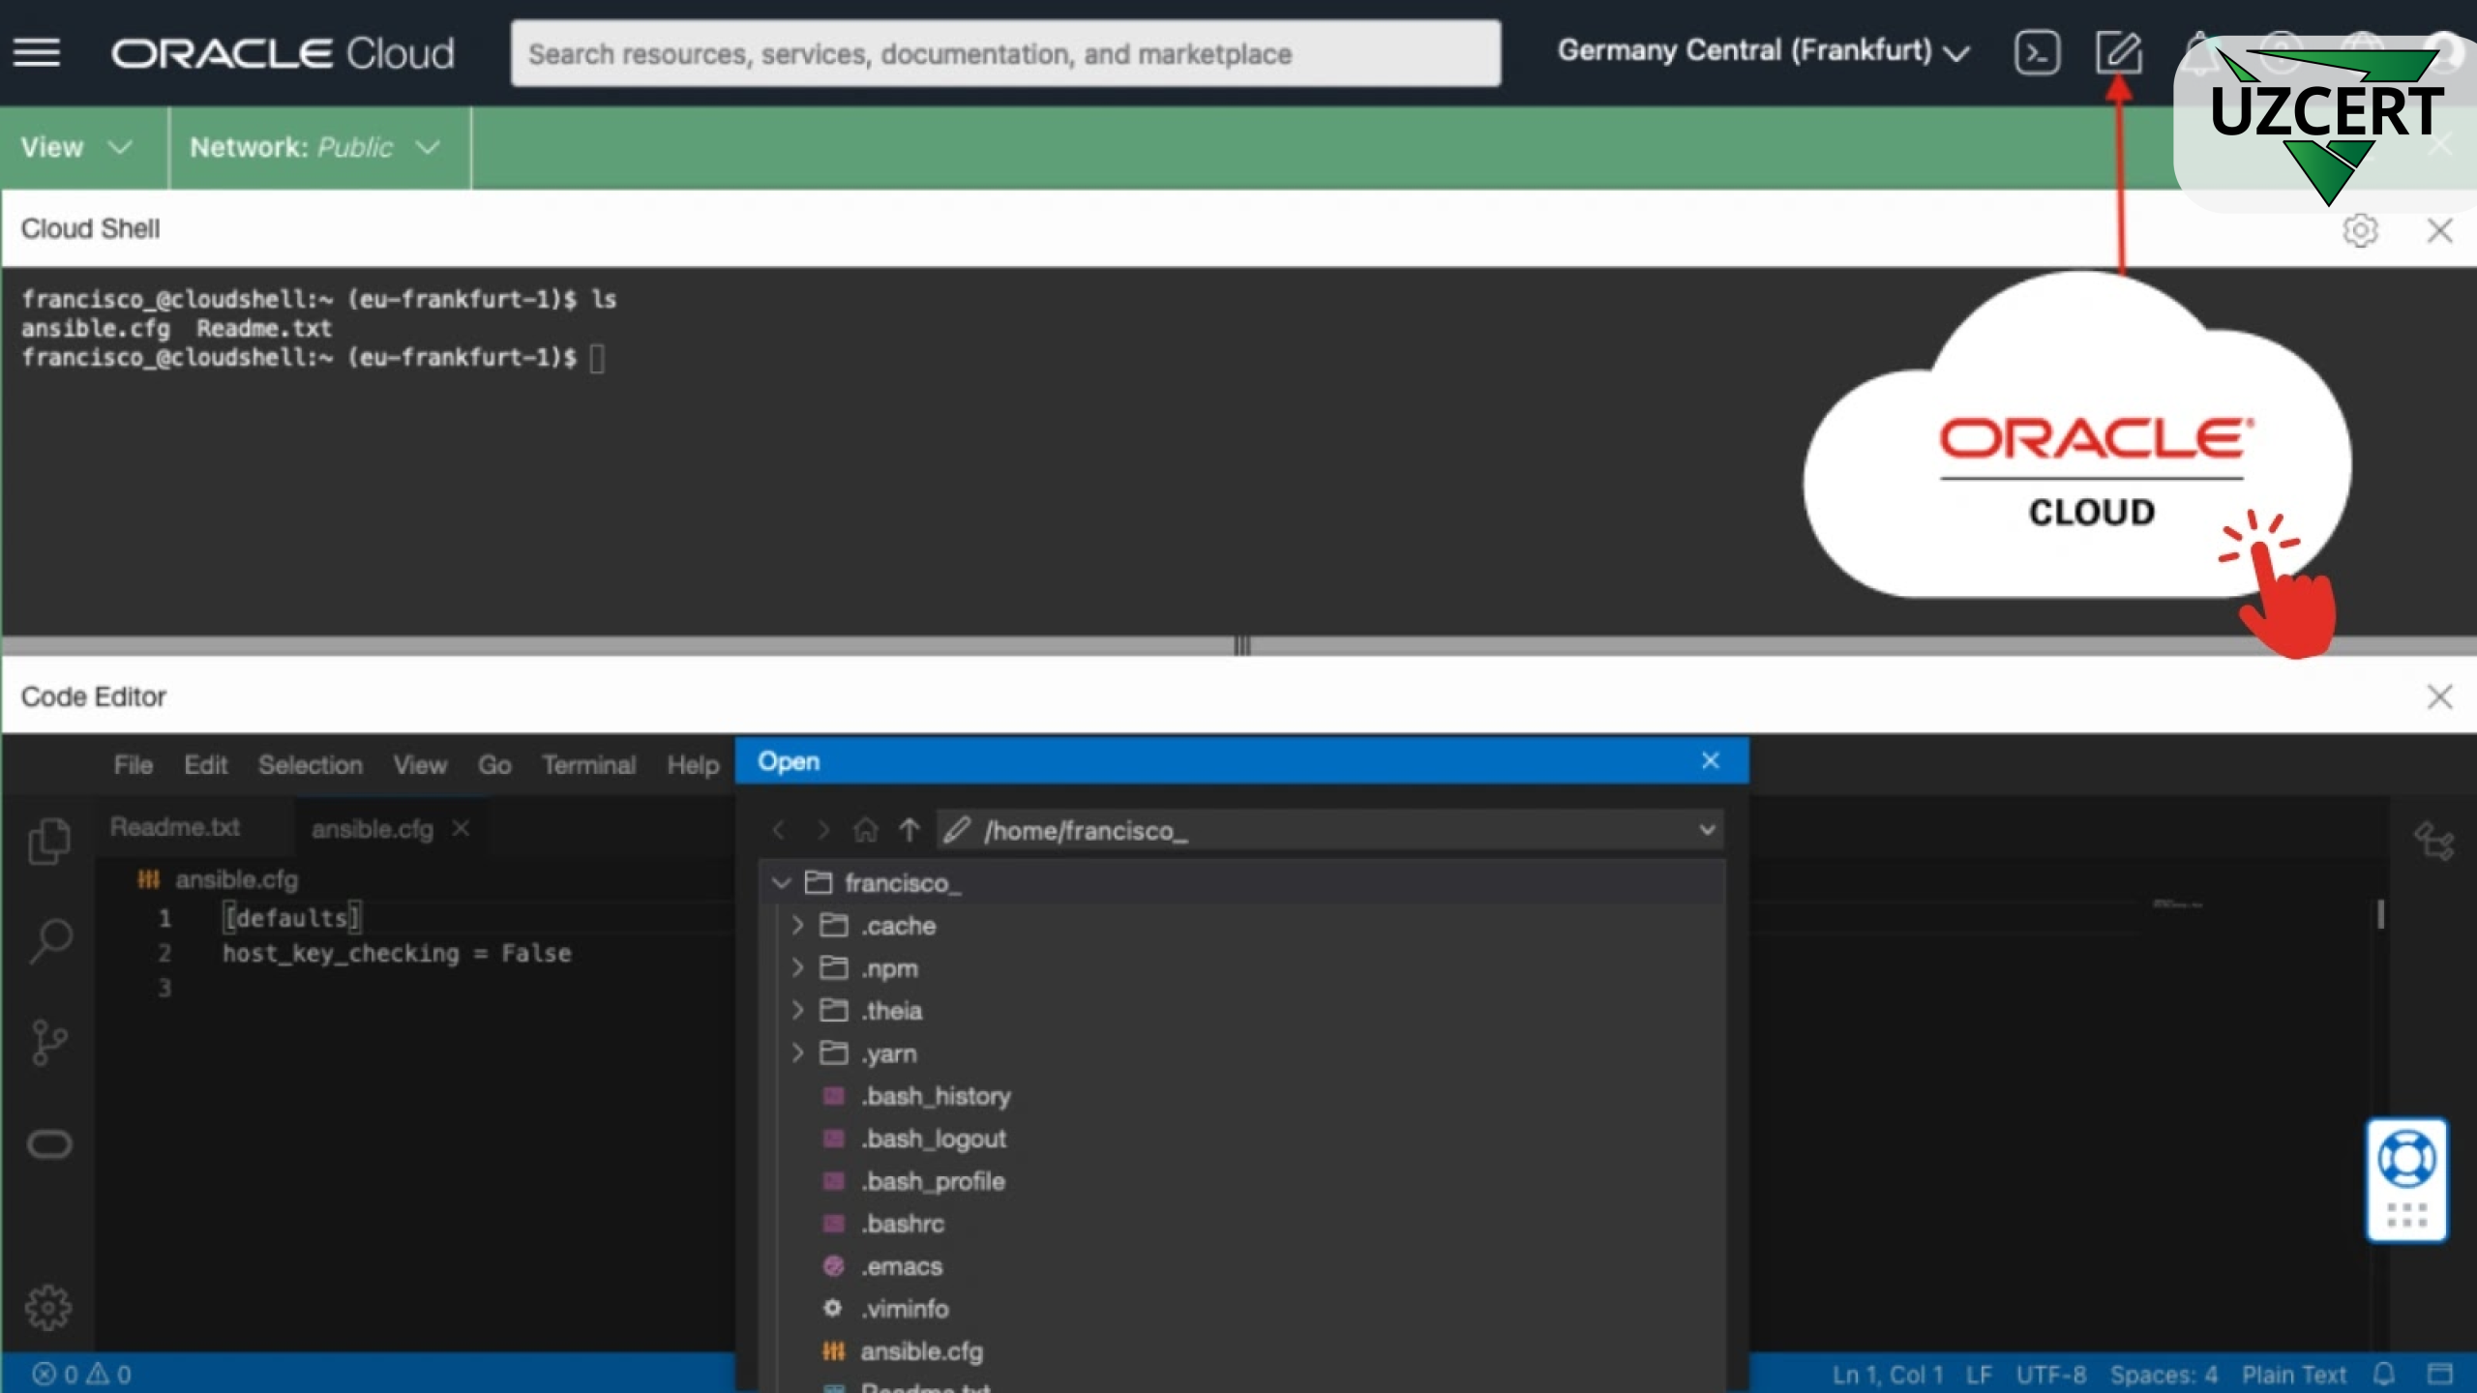Go up one folder in Open dialog
2477x1393 pixels.
click(x=909, y=830)
